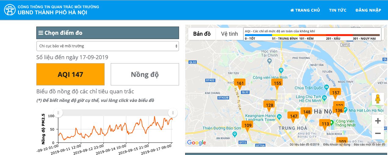Go to TRANG CHỦ home page
Image resolution: width=388 pixels, height=155 pixels.
pyautogui.click(x=305, y=10)
